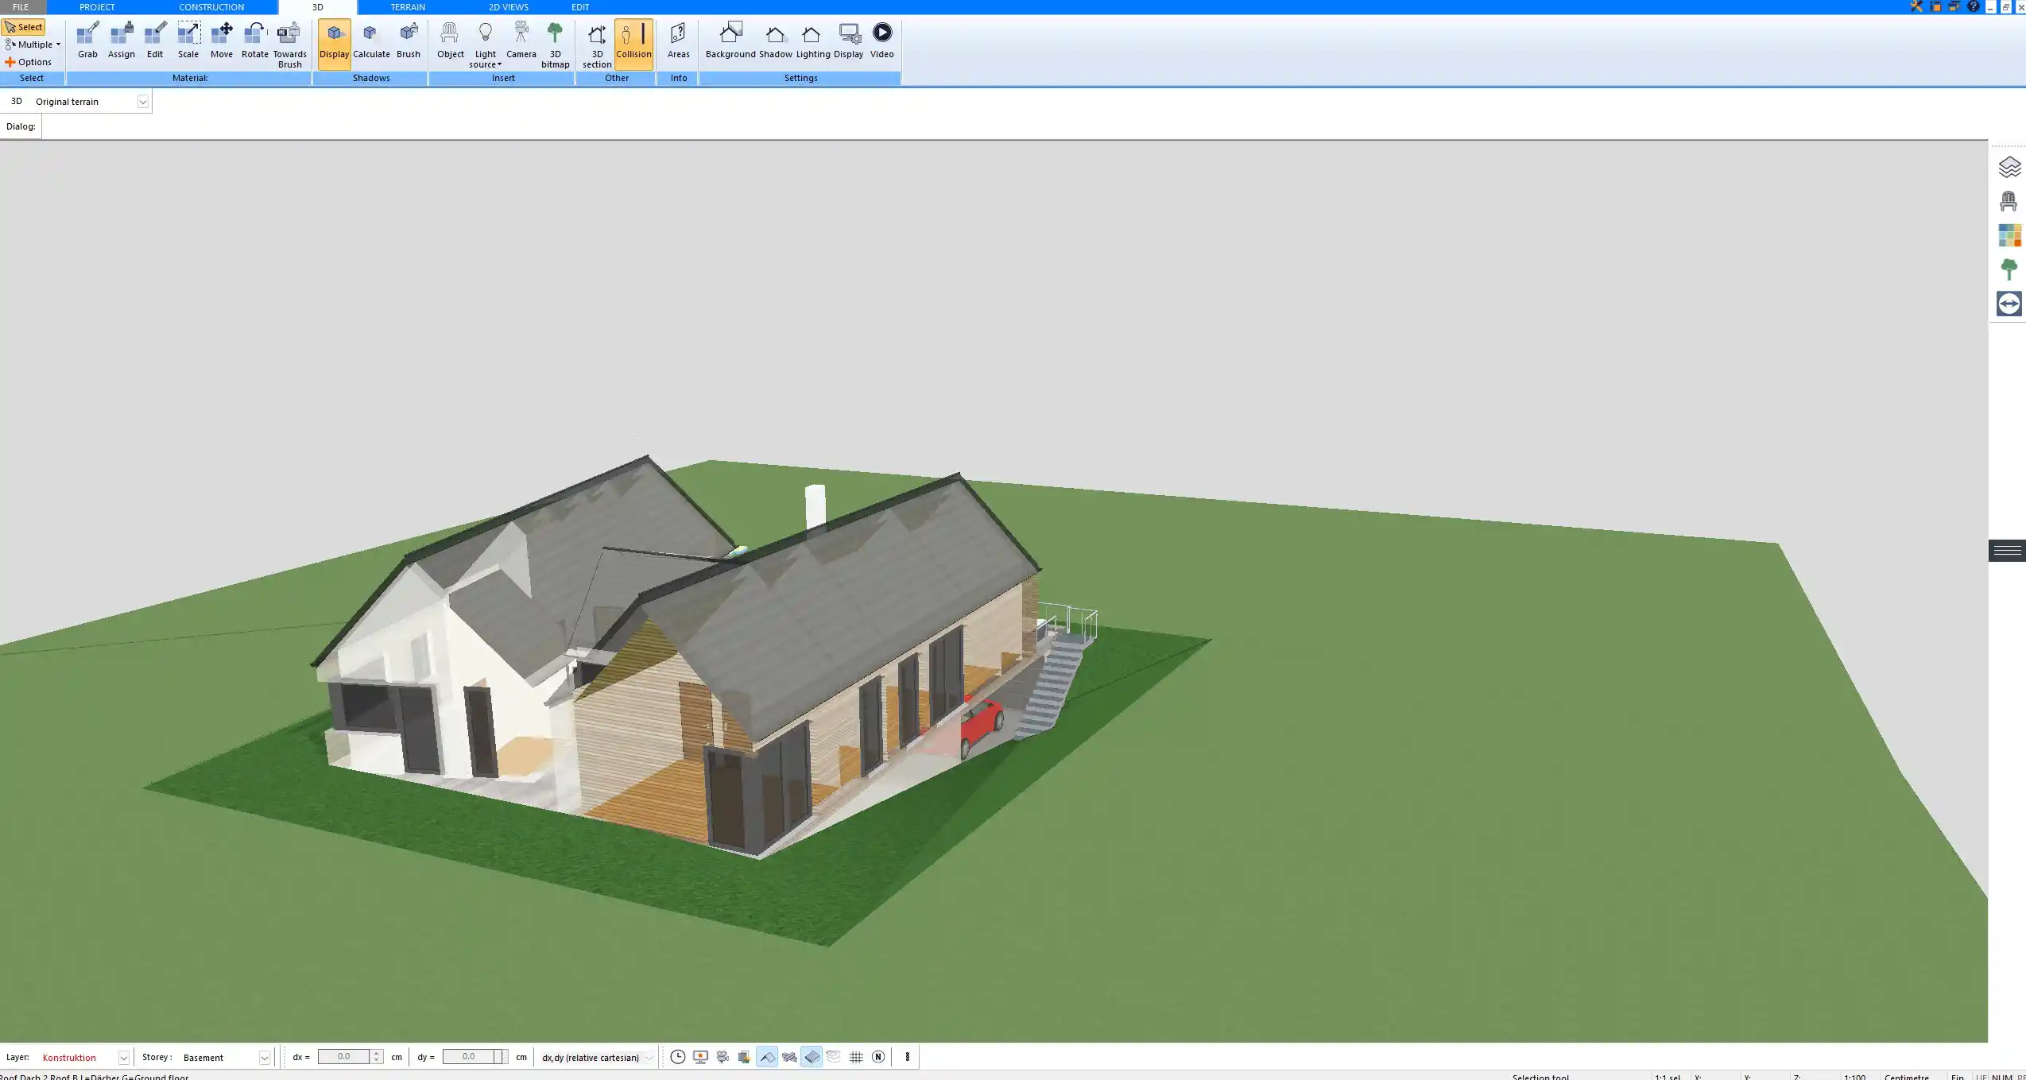
Task: Activate the Scale material tool
Action: click(188, 41)
